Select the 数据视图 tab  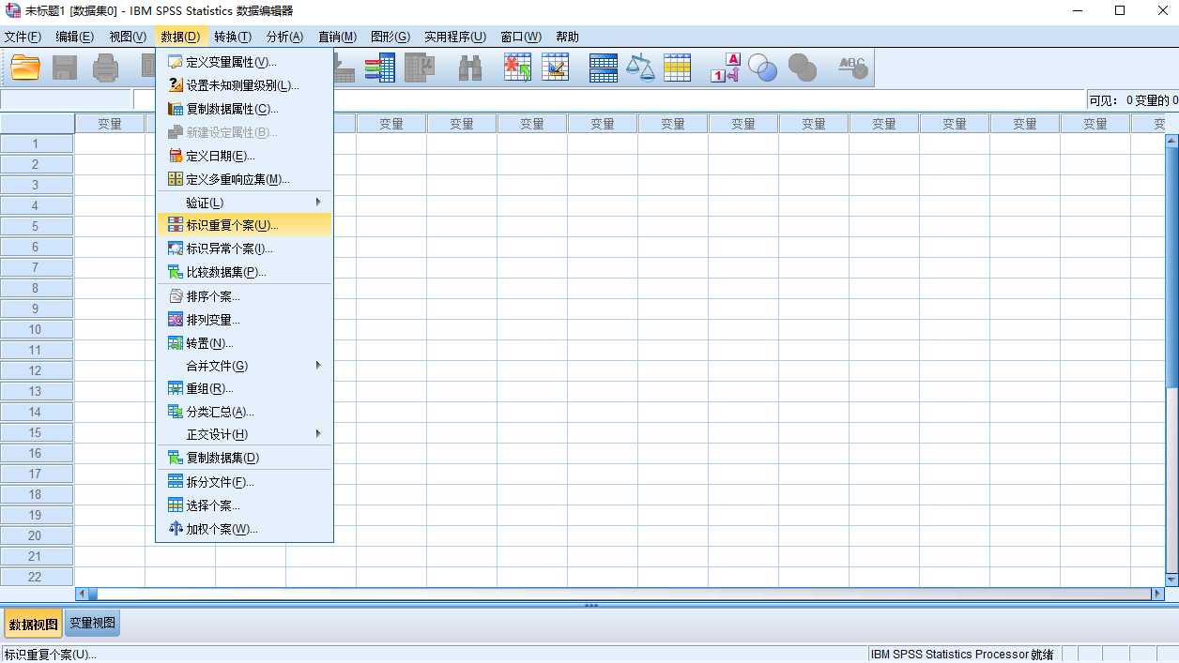[x=33, y=624]
